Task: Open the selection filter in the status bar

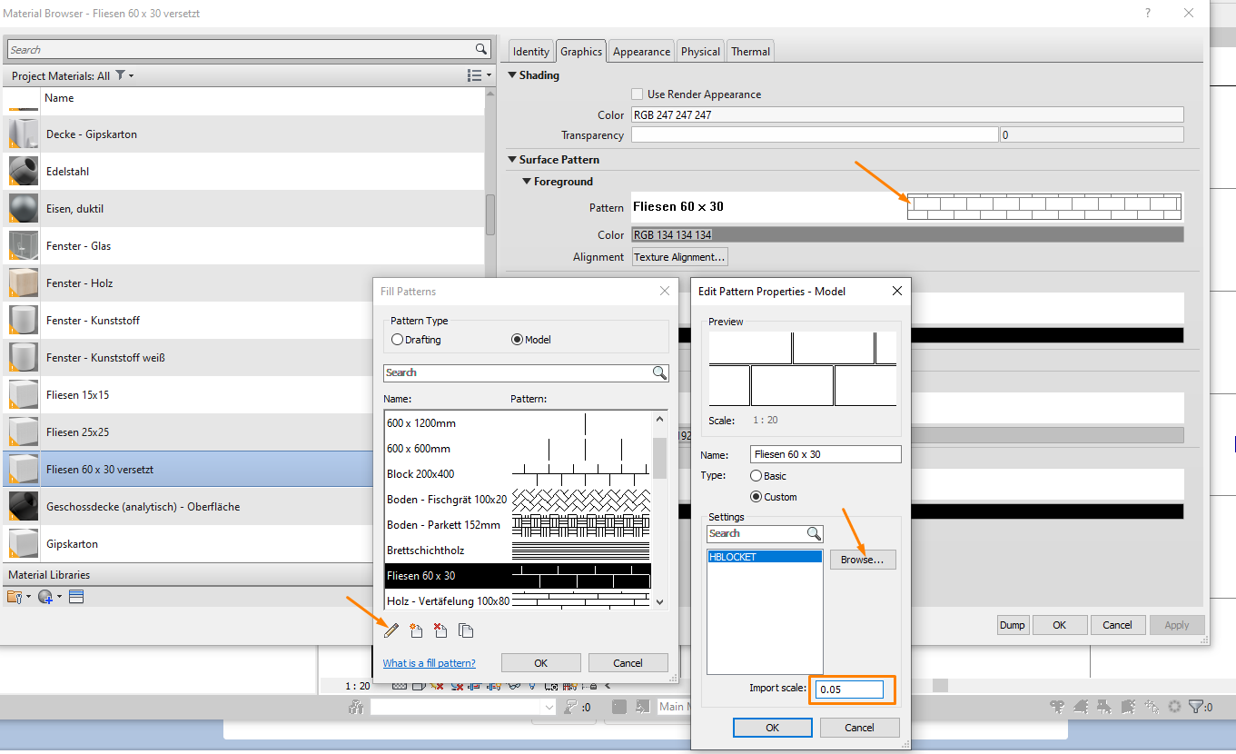Action: 1197,706
